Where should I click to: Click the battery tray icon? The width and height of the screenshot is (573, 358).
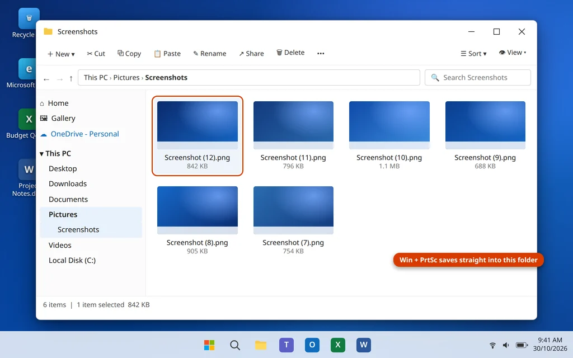pos(522,345)
